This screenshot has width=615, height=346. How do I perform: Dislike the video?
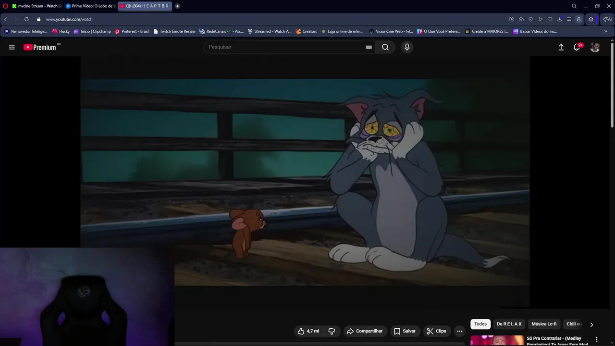tap(332, 331)
